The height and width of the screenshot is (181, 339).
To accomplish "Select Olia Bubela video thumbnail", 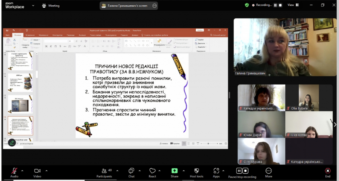I will click(x=309, y=98).
